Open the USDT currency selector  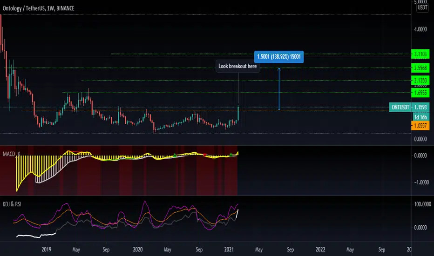(422, 7)
